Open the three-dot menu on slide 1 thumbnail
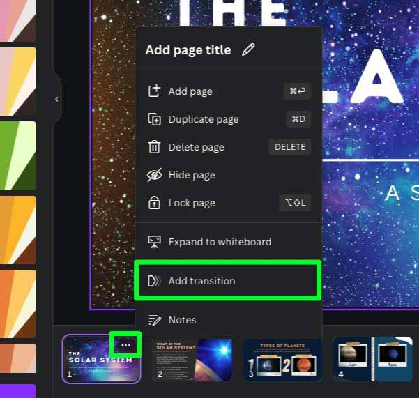 125,345
